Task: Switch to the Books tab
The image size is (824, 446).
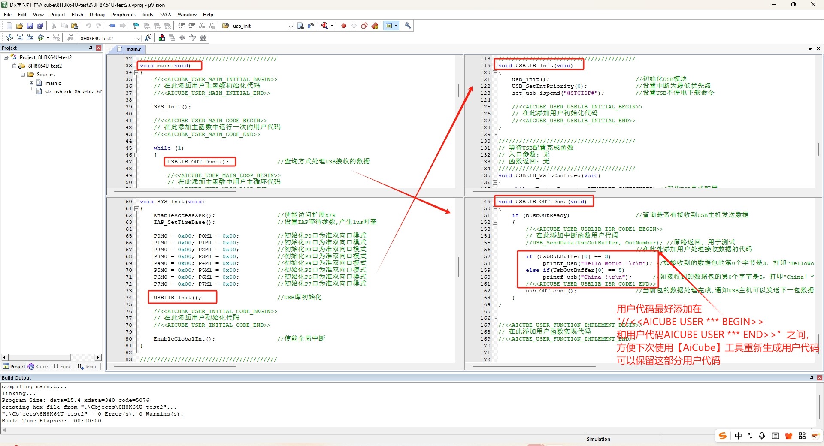Action: [39, 367]
